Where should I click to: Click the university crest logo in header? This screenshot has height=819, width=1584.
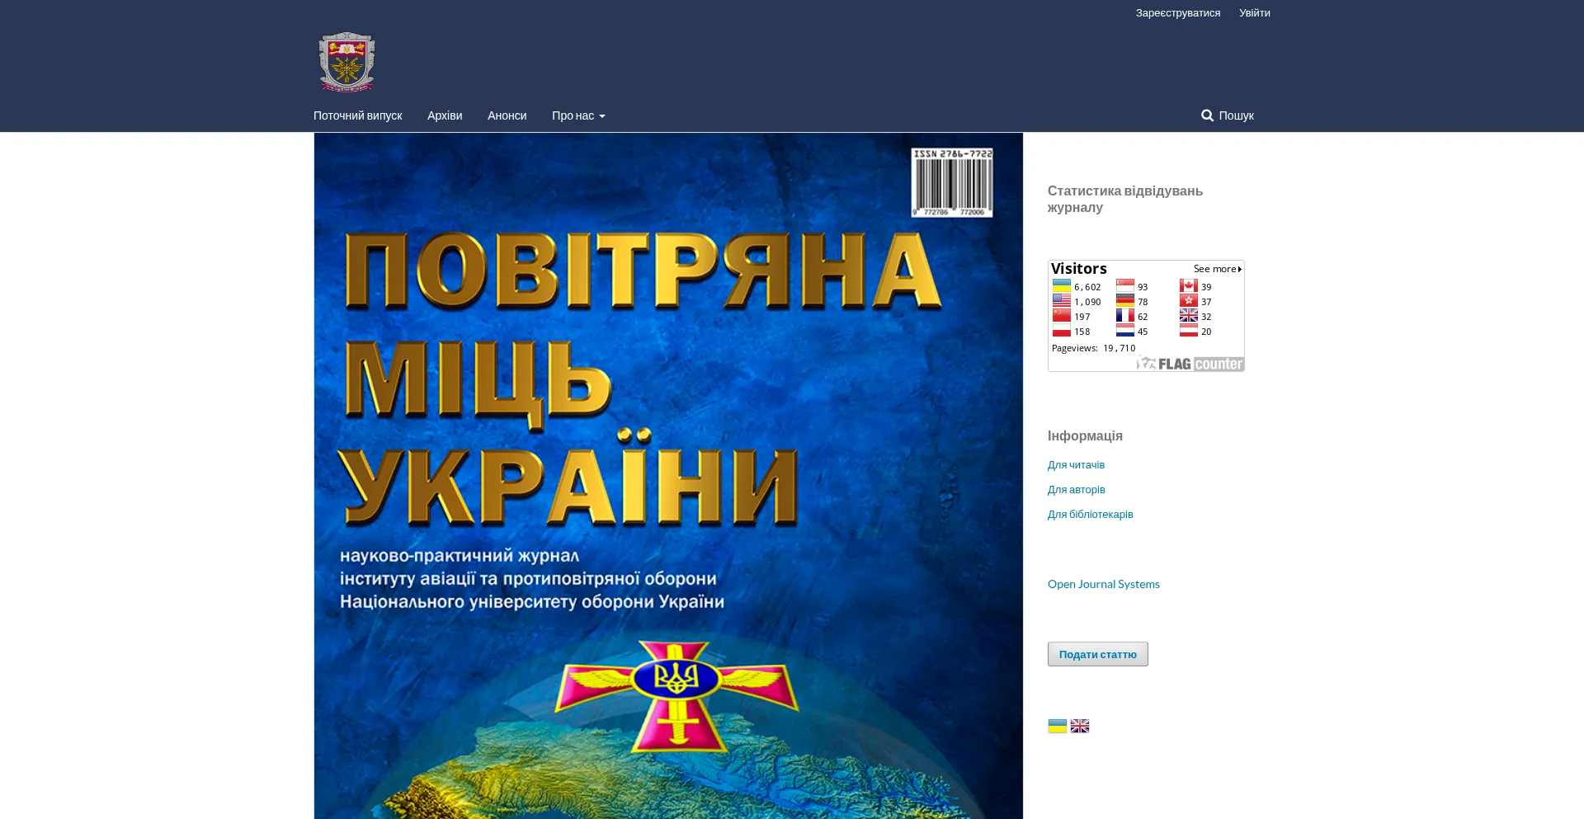pyautogui.click(x=346, y=62)
